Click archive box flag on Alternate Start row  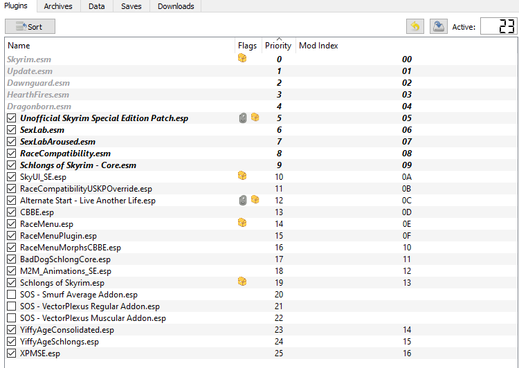pyautogui.click(x=255, y=199)
